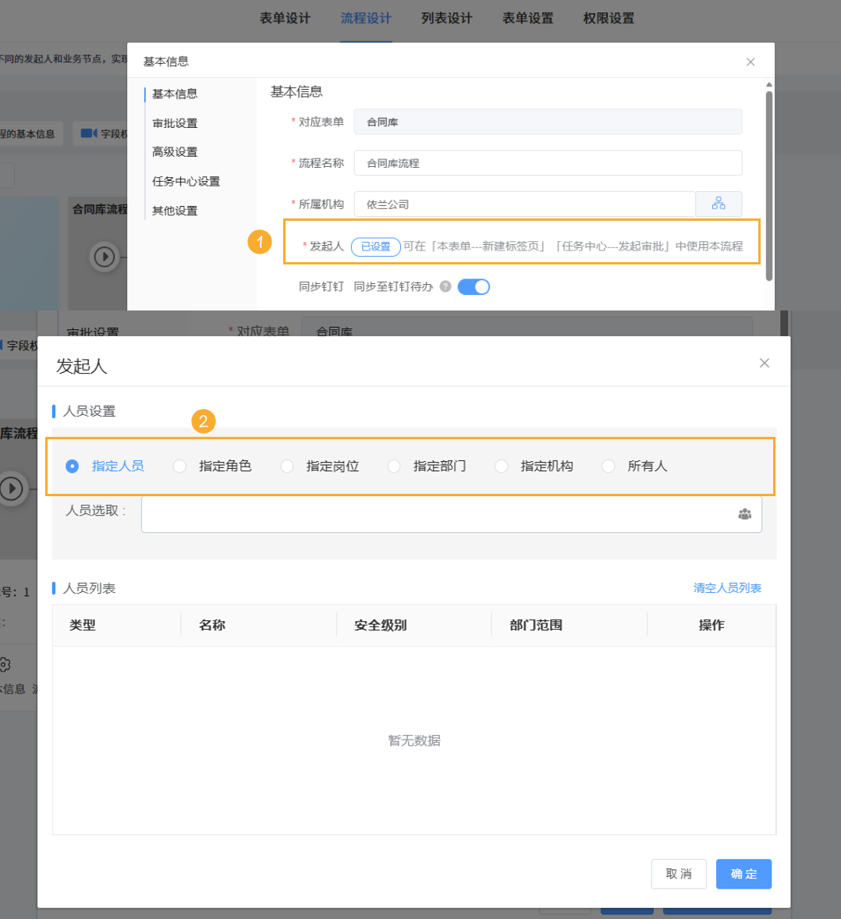Image resolution: width=841 pixels, height=919 pixels.
Task: Close the 发起人 dialog
Action: 765,363
